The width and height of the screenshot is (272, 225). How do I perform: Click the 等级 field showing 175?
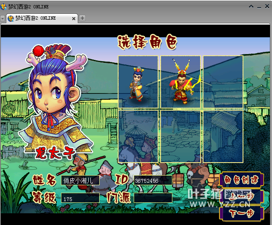click(x=80, y=198)
